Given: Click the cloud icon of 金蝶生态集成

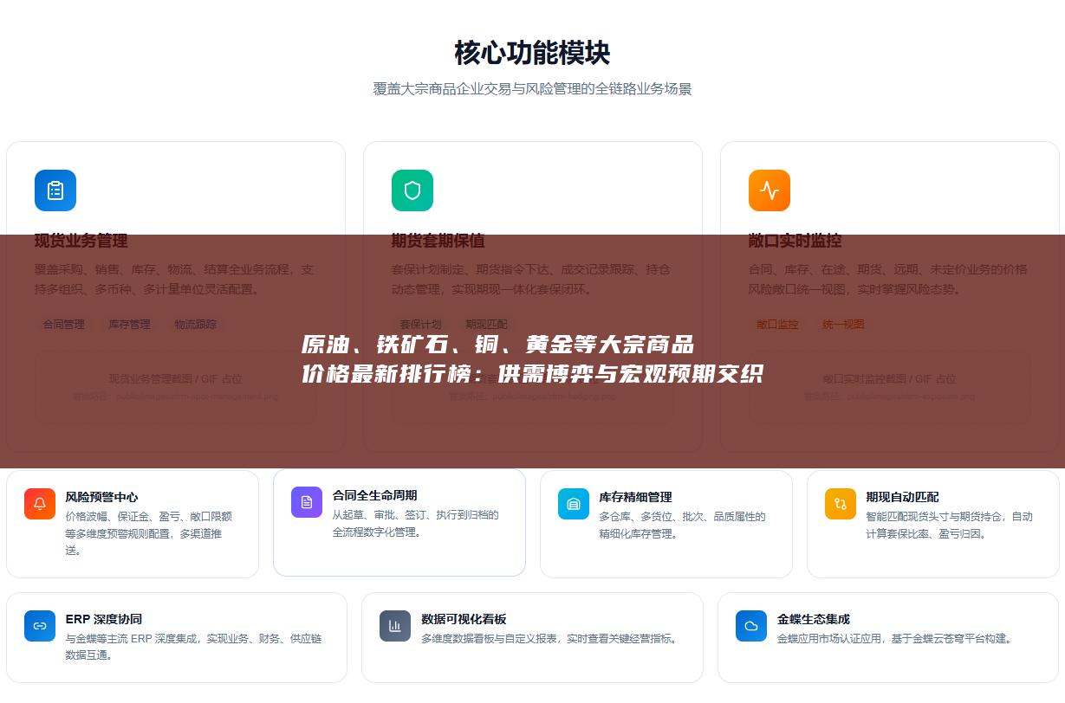Looking at the screenshot, I should [751, 626].
